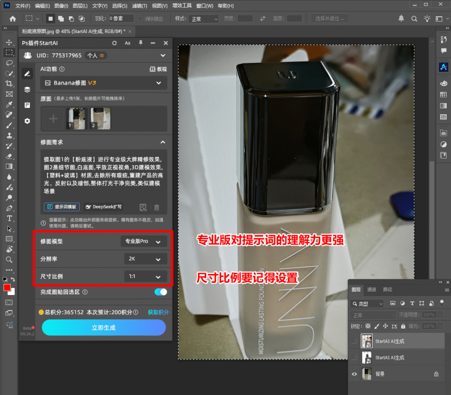Select the Move tool
451x395 pixels.
tap(9, 42)
